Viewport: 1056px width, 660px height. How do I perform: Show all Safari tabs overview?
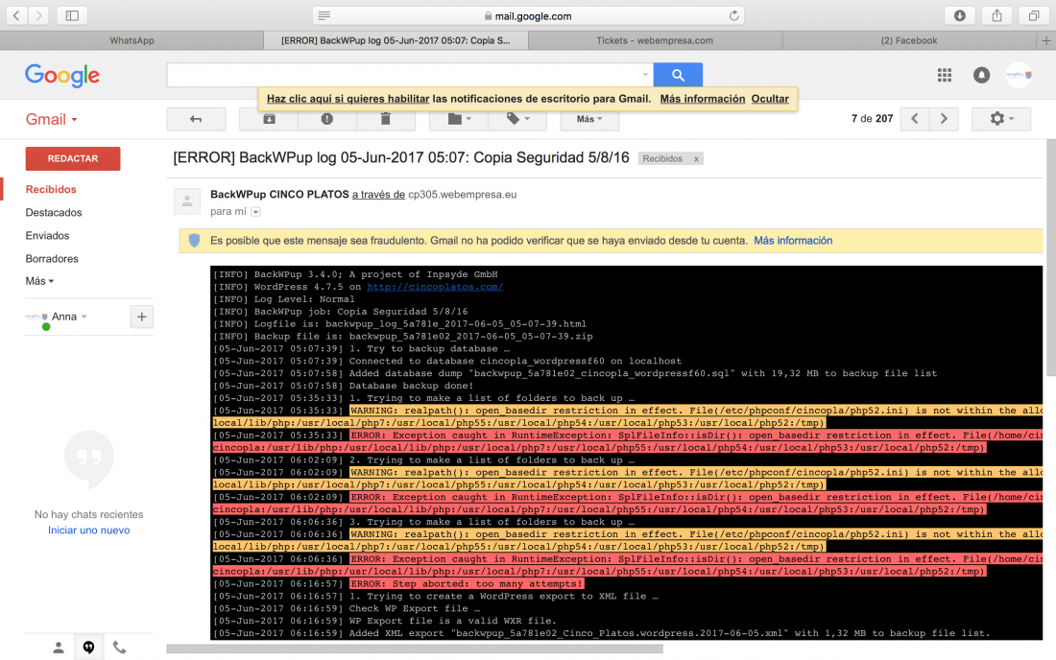click(x=1033, y=15)
